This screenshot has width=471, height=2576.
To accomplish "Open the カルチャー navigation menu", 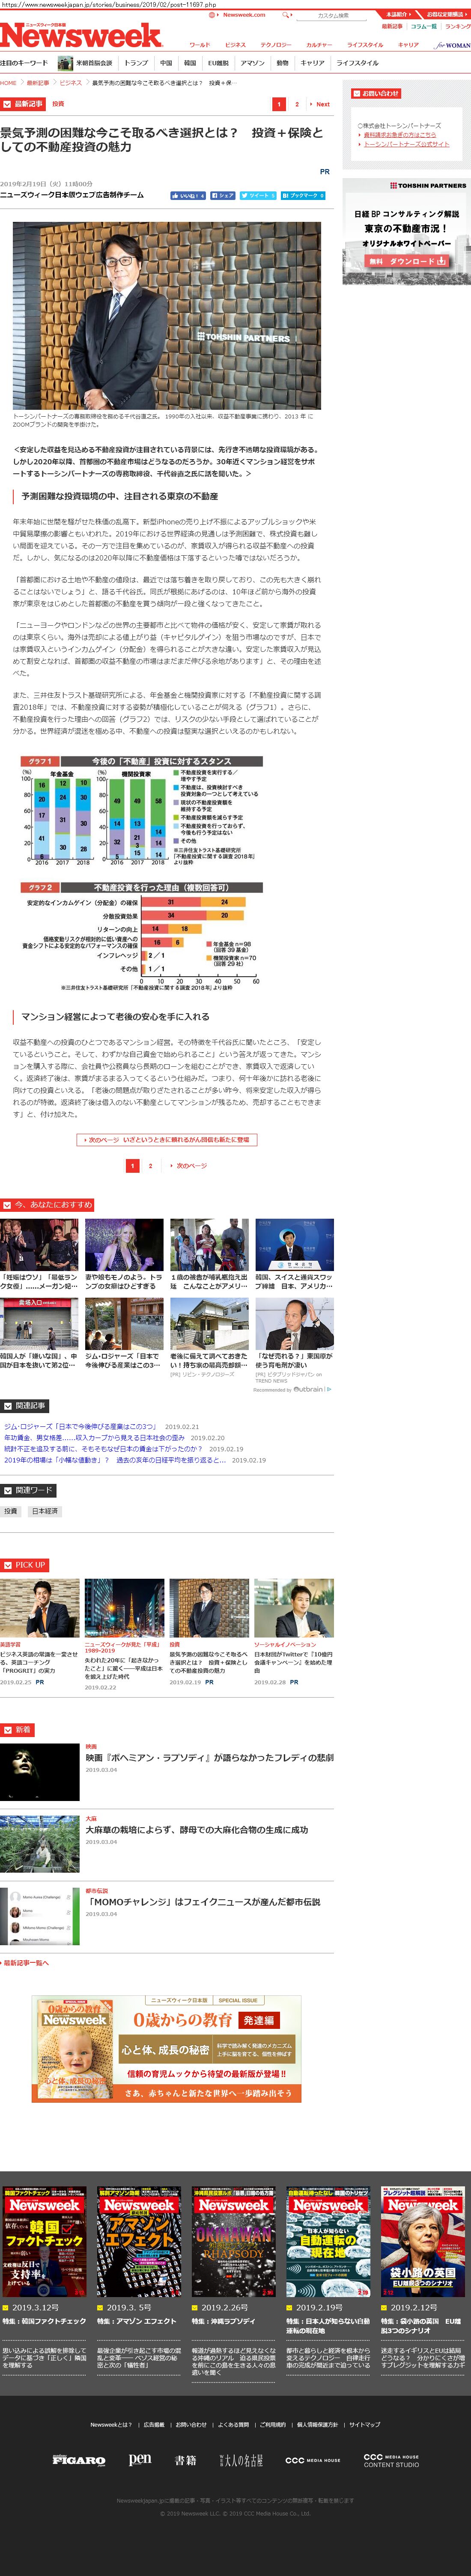I will (x=319, y=45).
